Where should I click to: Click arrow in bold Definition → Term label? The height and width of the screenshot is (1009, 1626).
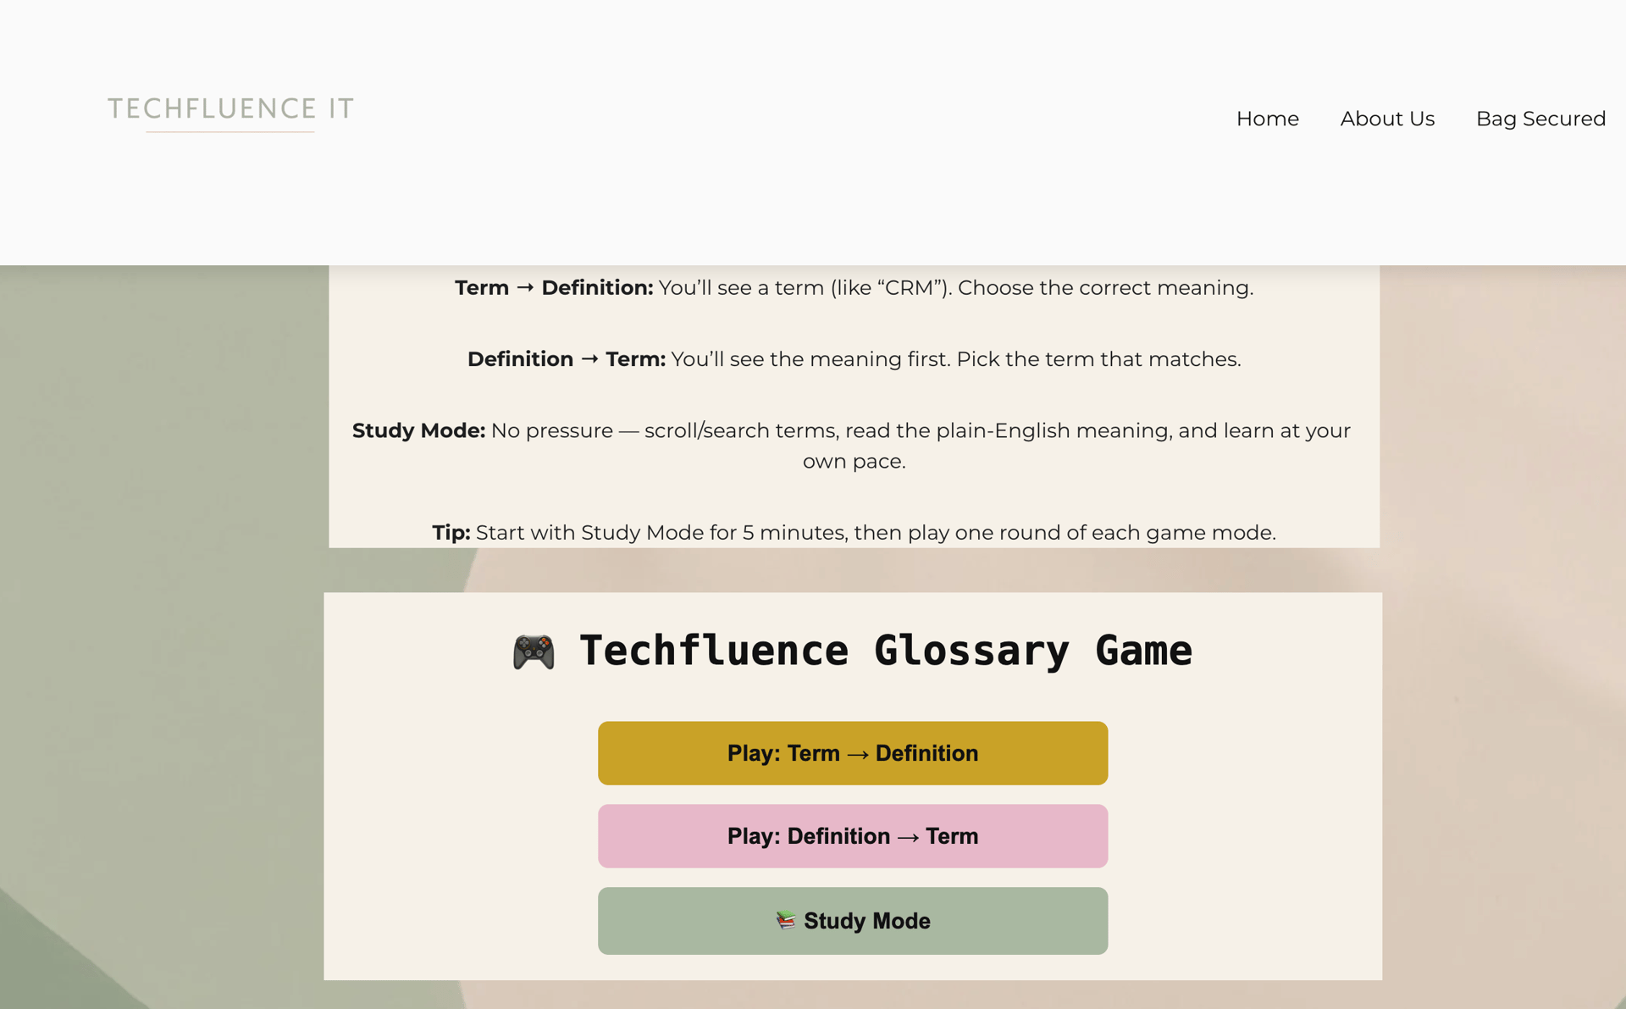pyautogui.click(x=589, y=359)
